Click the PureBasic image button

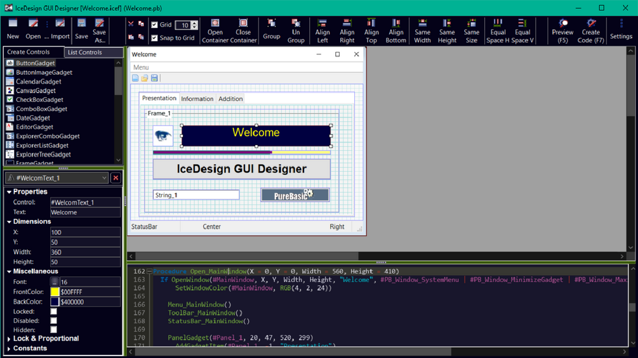click(295, 195)
